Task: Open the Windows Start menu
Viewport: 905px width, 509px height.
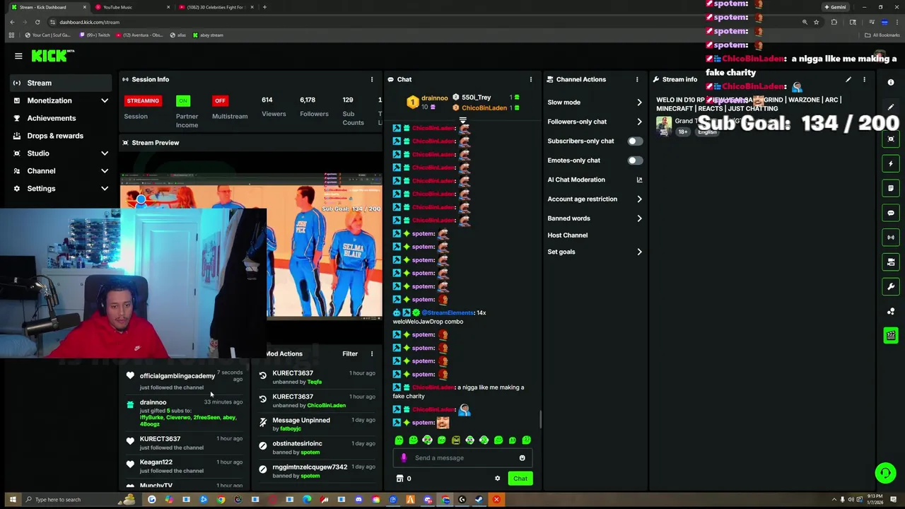Action: point(12,499)
